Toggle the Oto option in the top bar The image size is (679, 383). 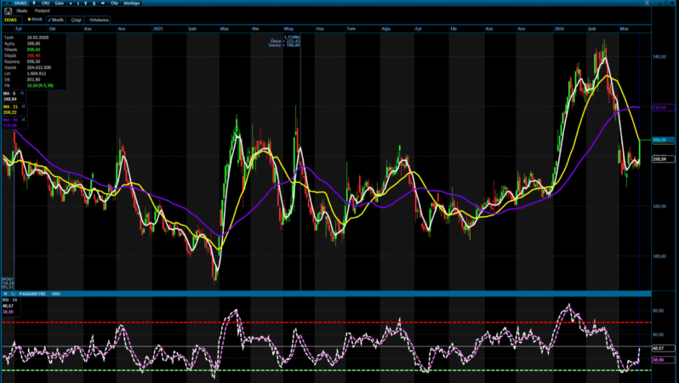click(x=114, y=3)
